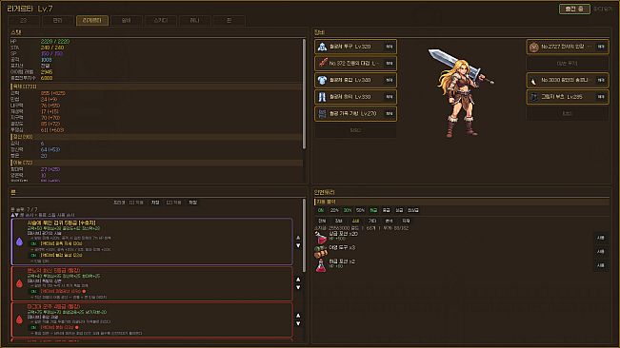Click the Lv.330 leg armor icon

(x=322, y=97)
